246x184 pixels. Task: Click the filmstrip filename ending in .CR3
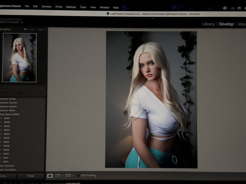point(73,183)
